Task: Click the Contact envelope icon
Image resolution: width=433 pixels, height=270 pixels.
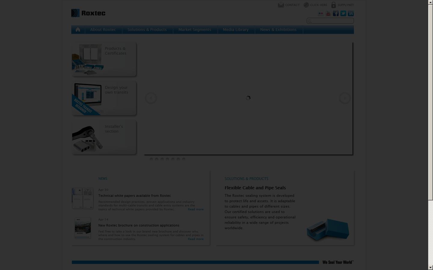Action: pyautogui.click(x=281, y=5)
